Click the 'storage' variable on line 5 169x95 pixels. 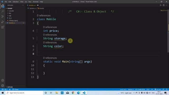pos(60,39)
